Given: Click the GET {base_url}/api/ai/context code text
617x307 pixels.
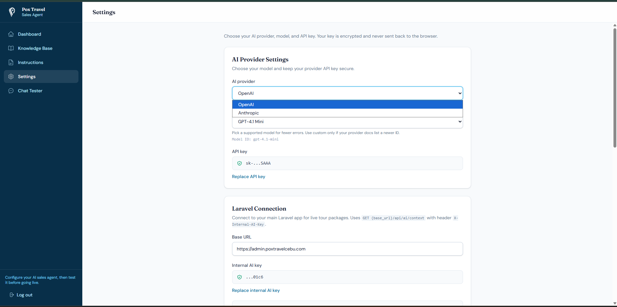Looking at the screenshot, I should [x=393, y=218].
